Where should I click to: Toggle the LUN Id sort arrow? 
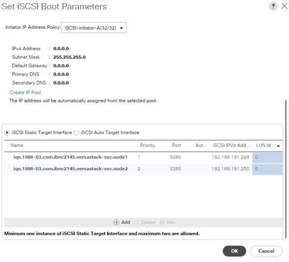tap(278, 145)
